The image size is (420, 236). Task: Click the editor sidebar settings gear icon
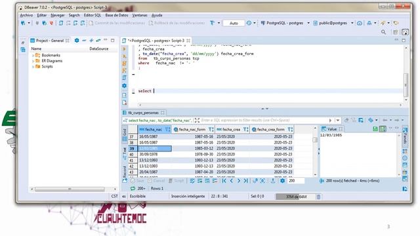tap(124, 86)
